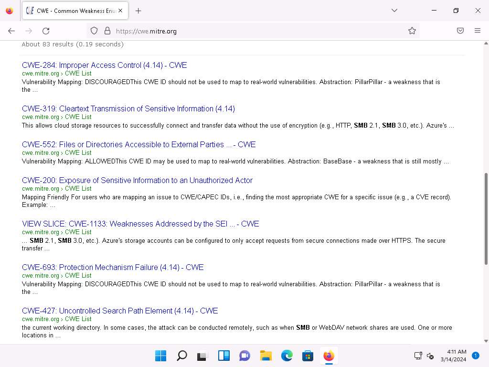Open the notification center badge in the system tray

click(x=475, y=356)
